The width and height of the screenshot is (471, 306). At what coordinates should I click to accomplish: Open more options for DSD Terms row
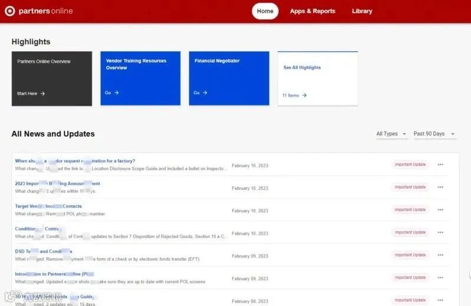tap(440, 255)
